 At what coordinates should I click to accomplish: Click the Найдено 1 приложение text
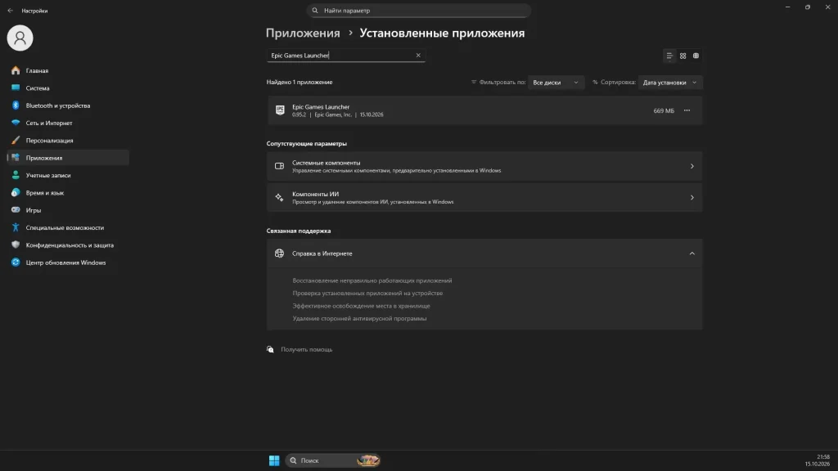tap(300, 83)
